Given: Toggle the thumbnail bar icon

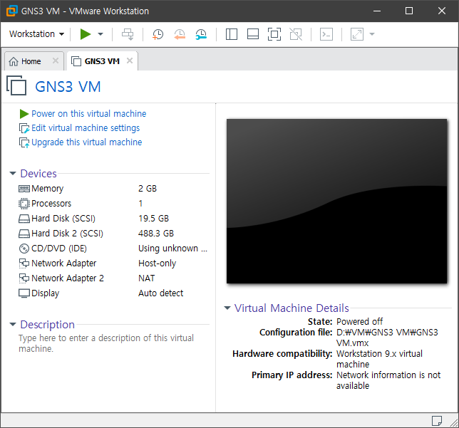Looking at the screenshot, I should (253, 34).
